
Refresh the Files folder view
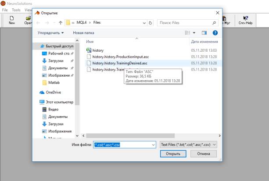click(151, 22)
